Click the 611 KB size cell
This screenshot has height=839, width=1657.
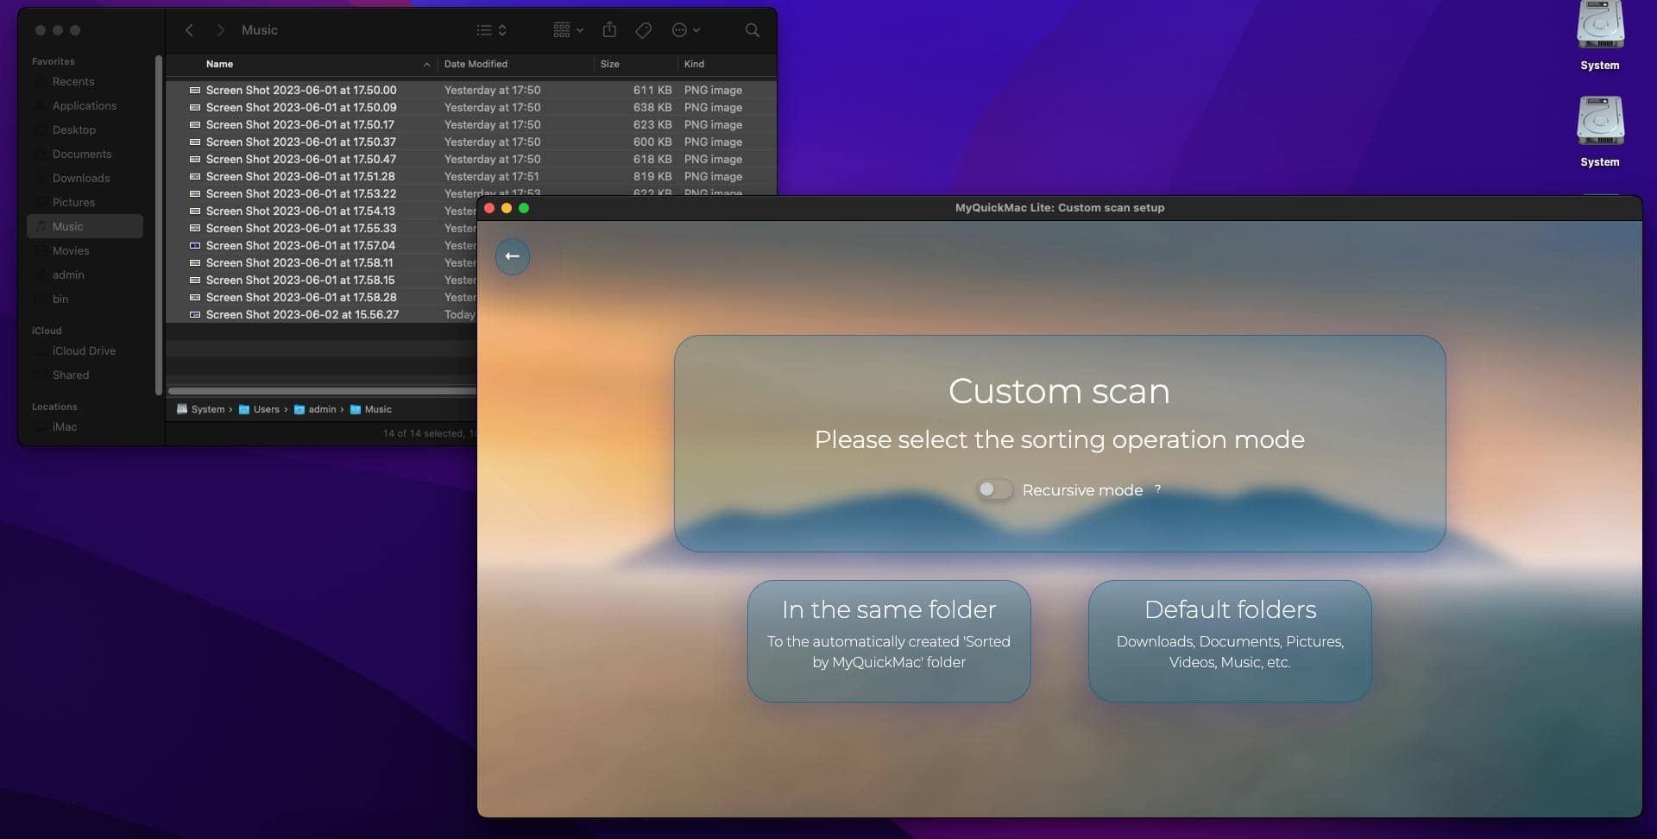(x=652, y=90)
